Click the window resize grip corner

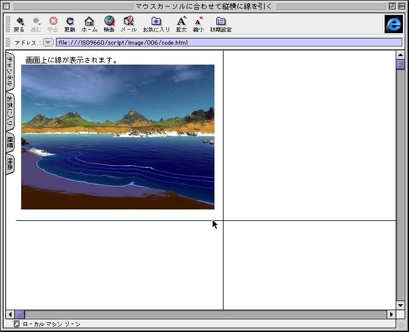tap(401, 324)
